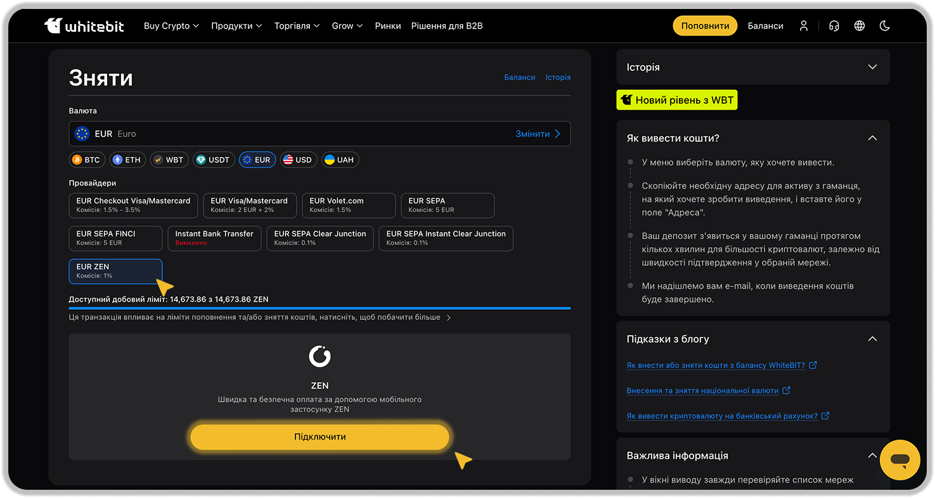935x498 pixels.
Task: Go to Ринки in navigation
Action: coord(387,26)
